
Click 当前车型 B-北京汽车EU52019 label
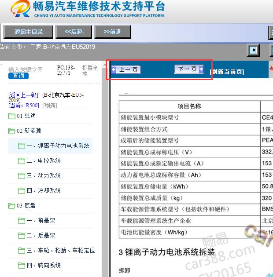click(x=48, y=47)
